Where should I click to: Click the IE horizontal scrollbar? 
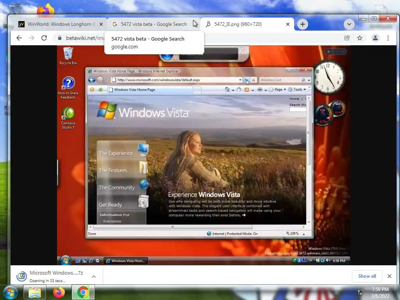coord(172,227)
